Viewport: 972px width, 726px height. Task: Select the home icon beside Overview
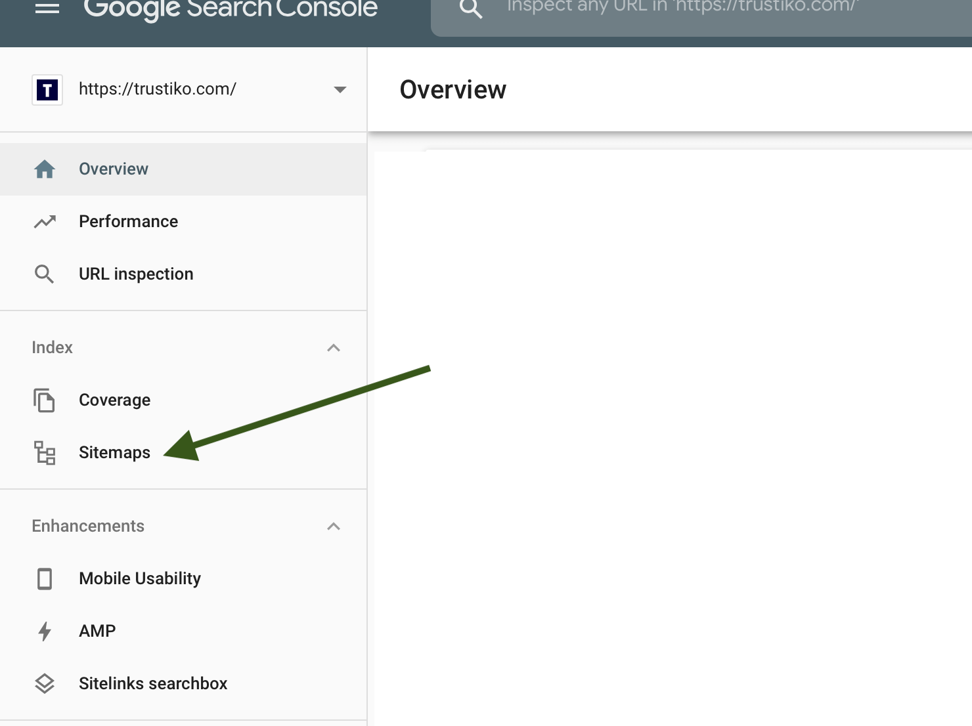click(44, 169)
